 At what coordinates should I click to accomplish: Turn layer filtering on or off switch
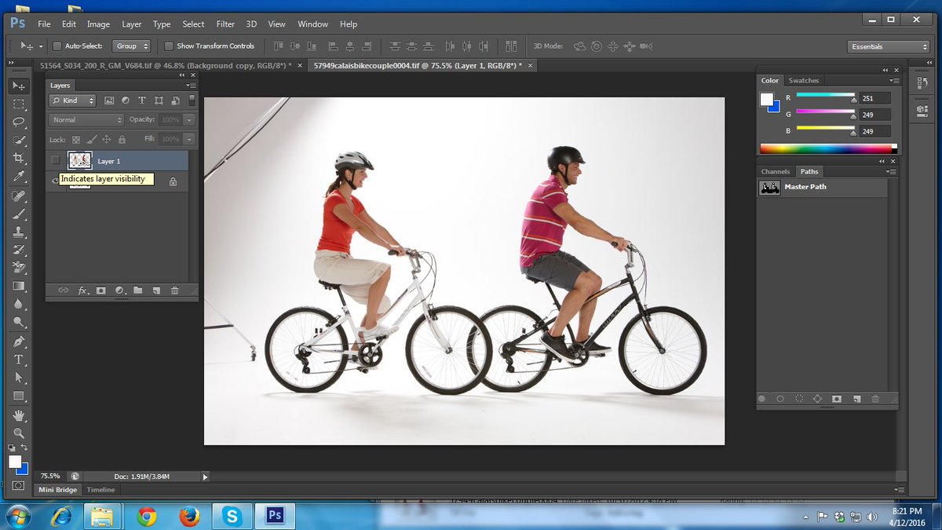coord(192,101)
